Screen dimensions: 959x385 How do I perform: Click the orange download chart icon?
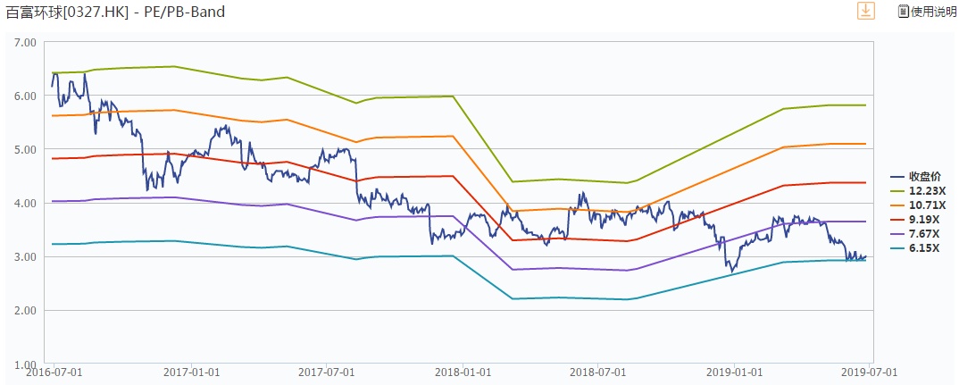[x=866, y=11]
